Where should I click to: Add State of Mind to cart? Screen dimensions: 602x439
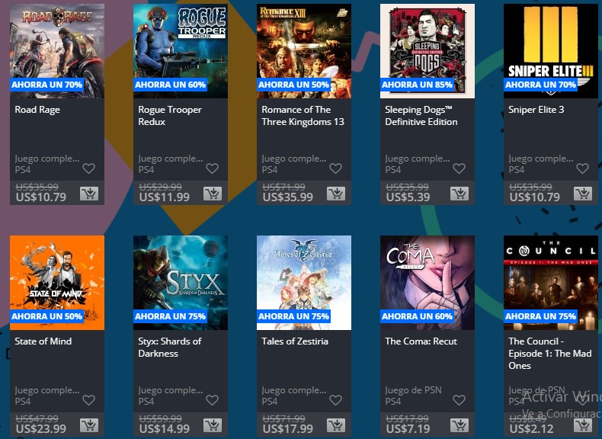pyautogui.click(x=89, y=425)
